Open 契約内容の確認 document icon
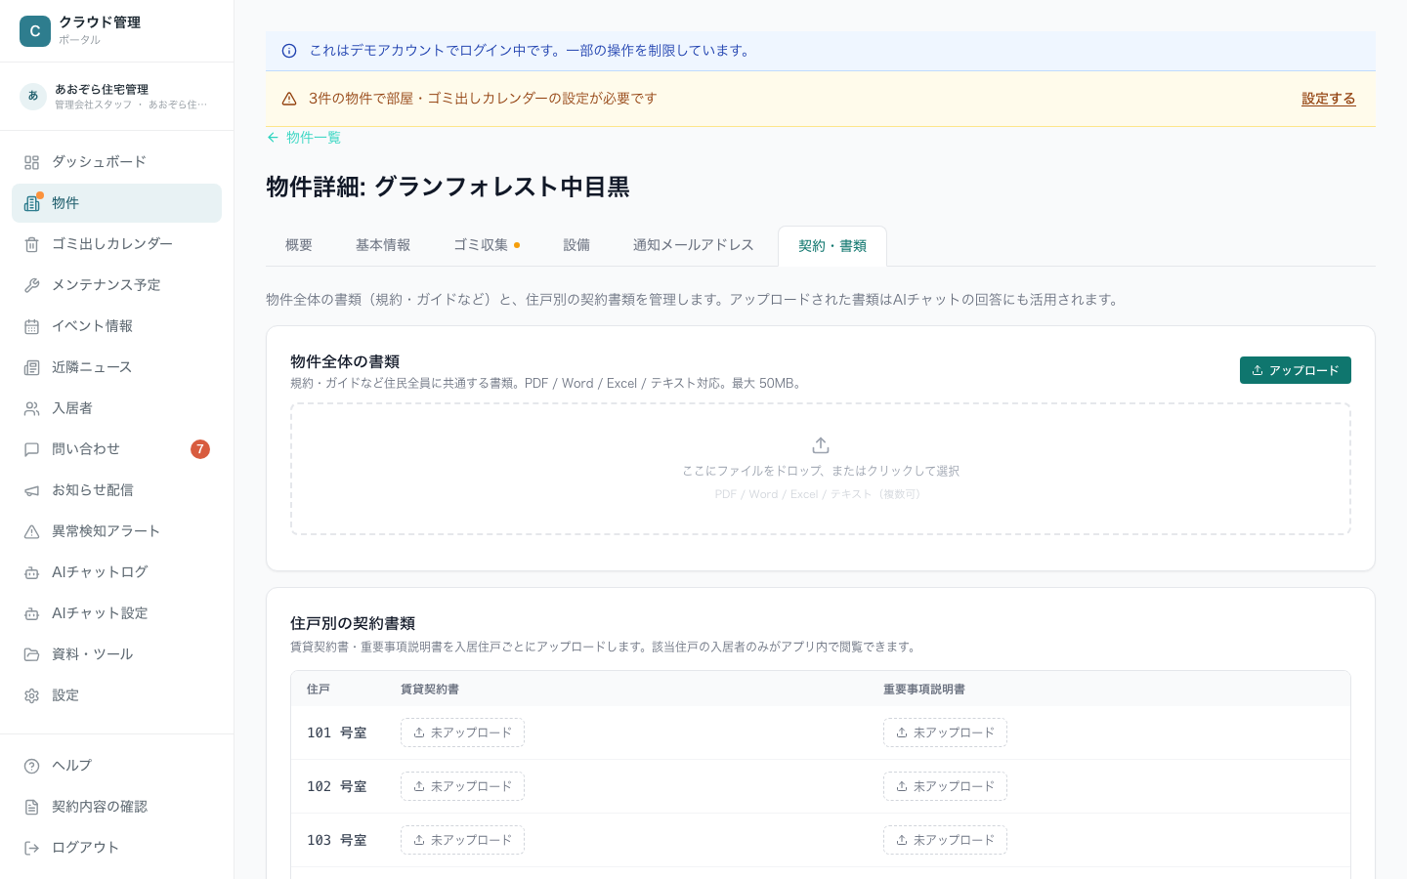Screen dimensions: 1407x879 [x=32, y=807]
